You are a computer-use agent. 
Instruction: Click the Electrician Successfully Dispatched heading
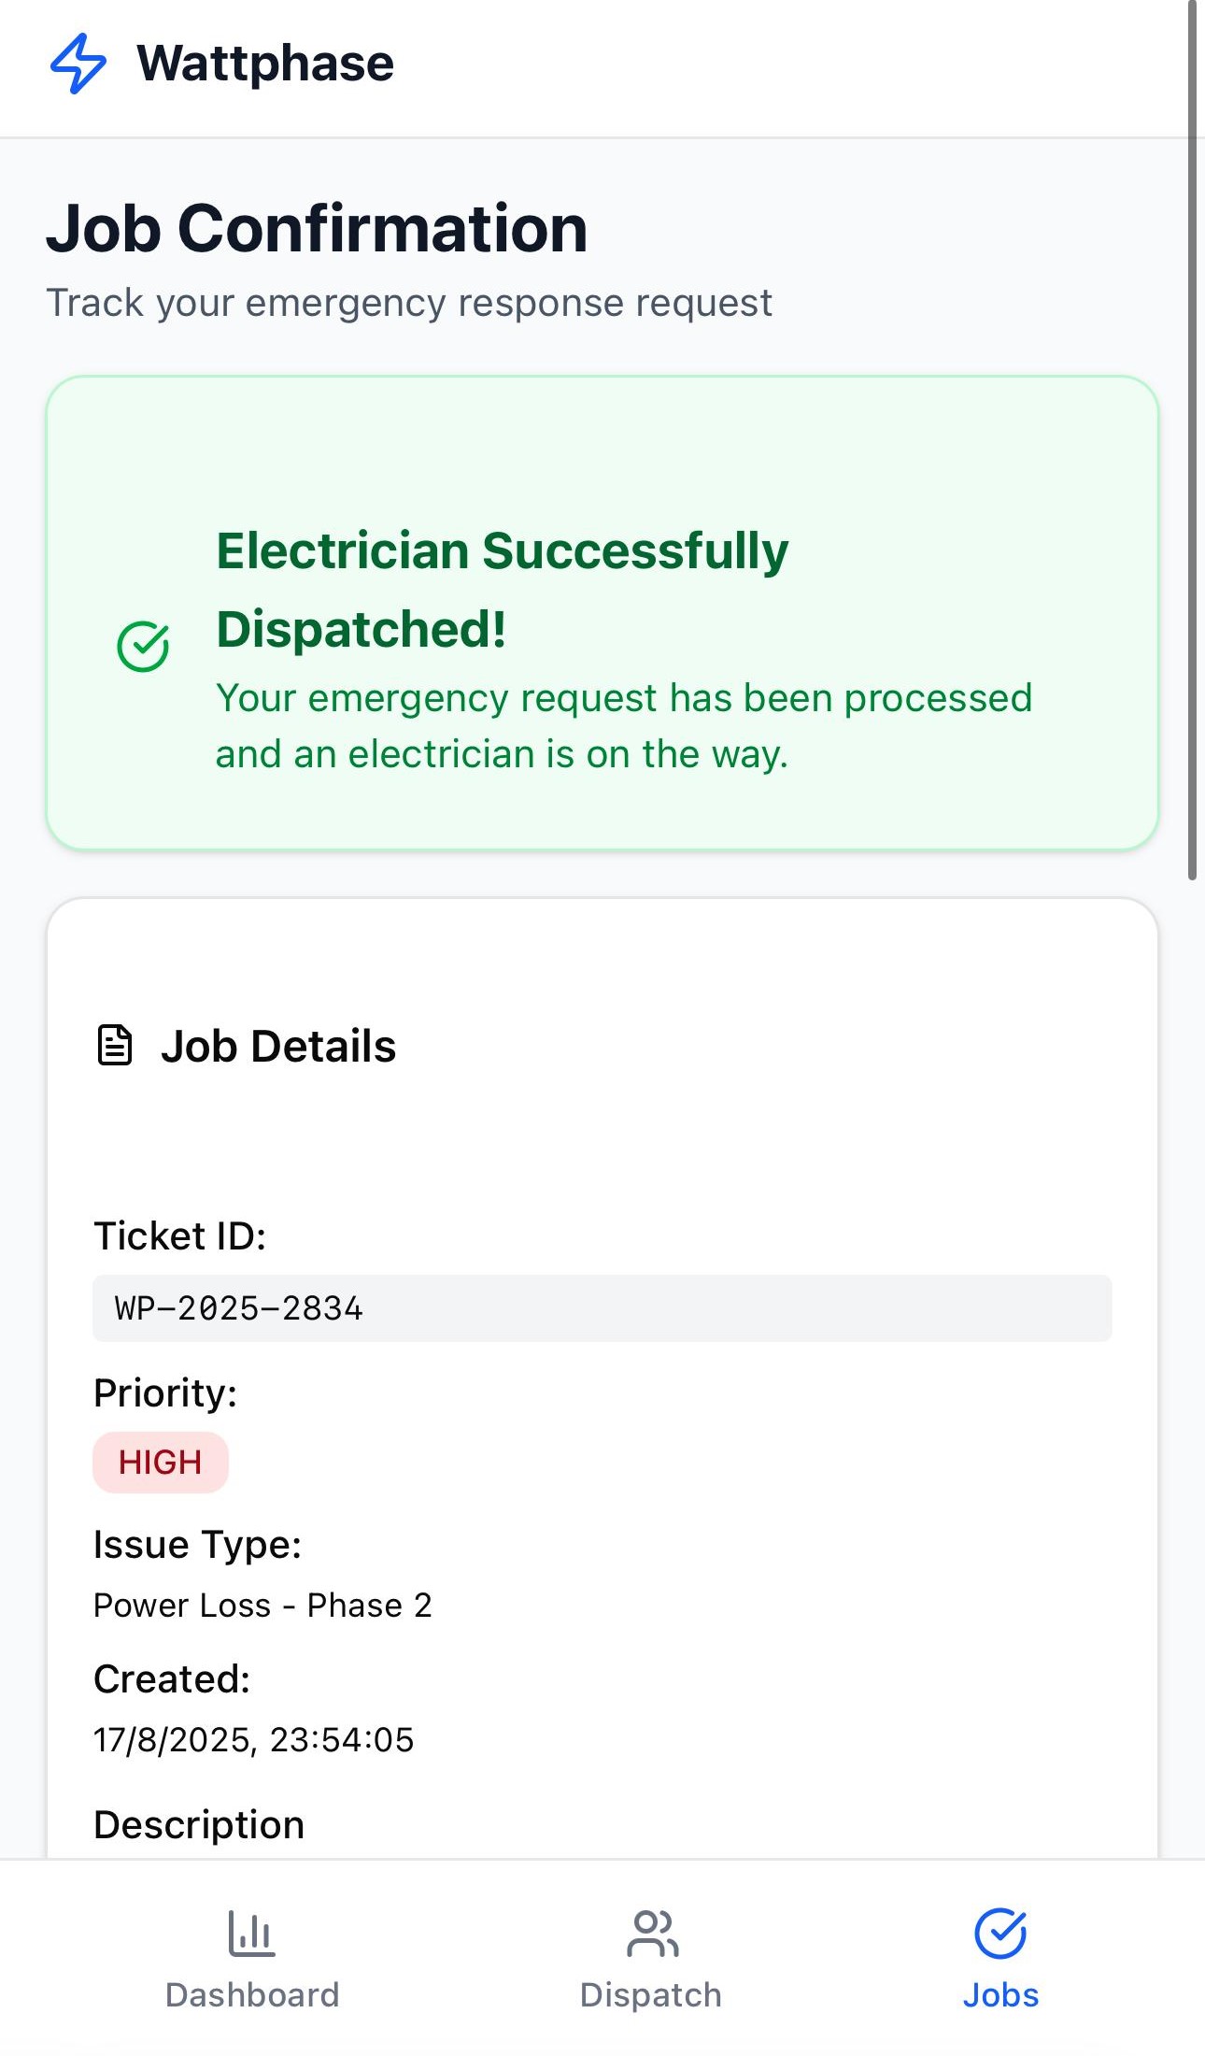503,590
